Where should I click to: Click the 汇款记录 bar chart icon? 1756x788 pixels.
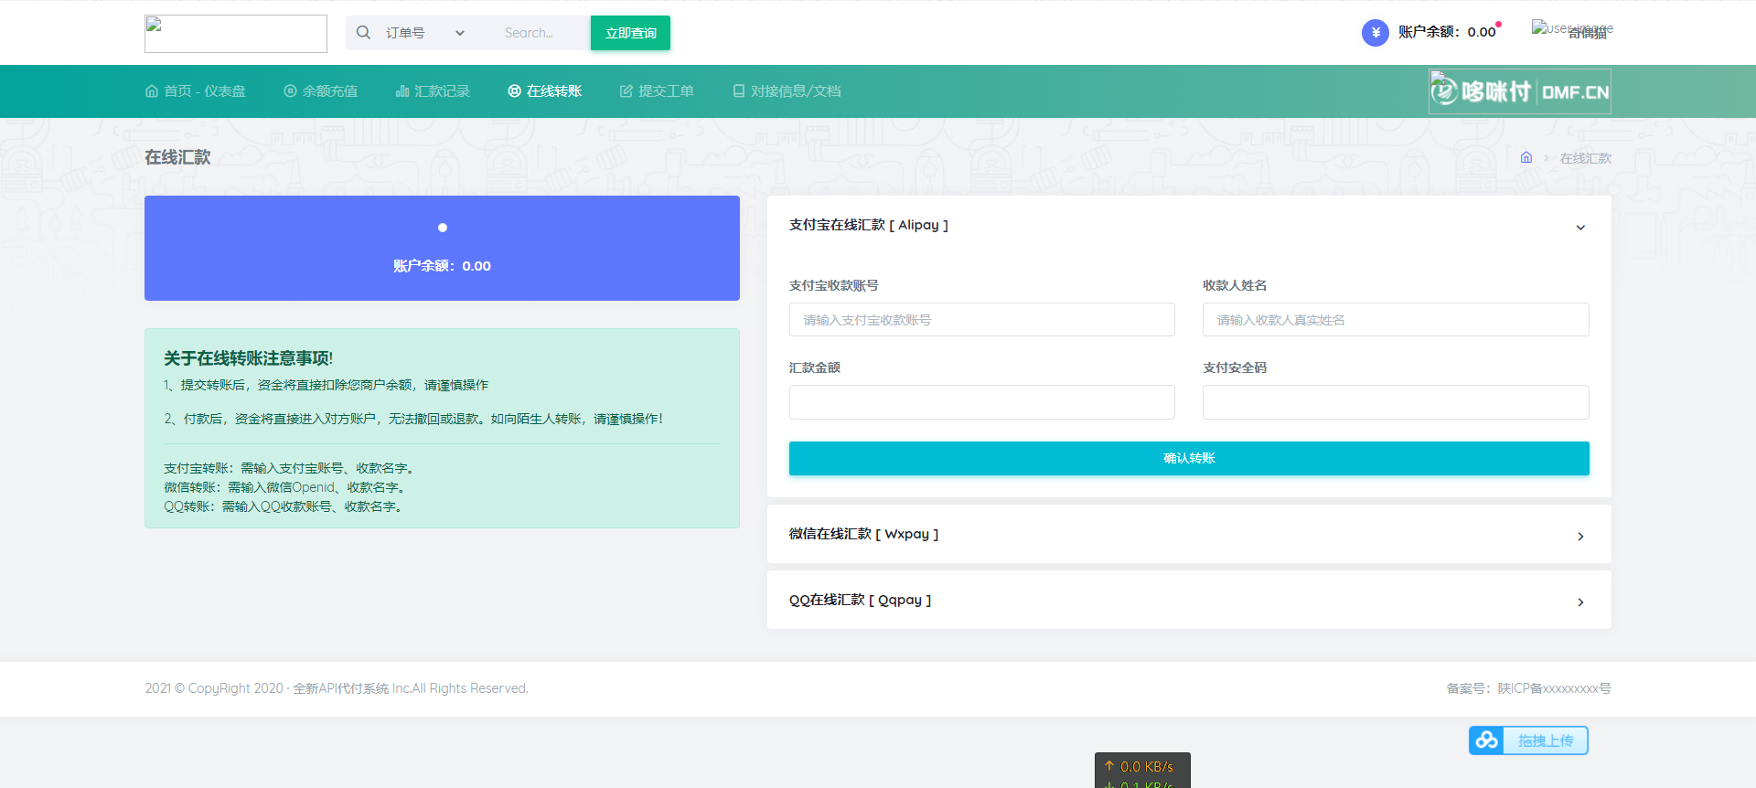[402, 91]
